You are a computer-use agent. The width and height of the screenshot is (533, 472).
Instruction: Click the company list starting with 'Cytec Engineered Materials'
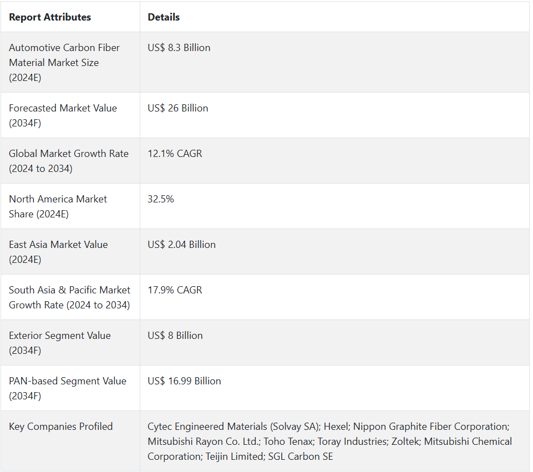pos(329,441)
